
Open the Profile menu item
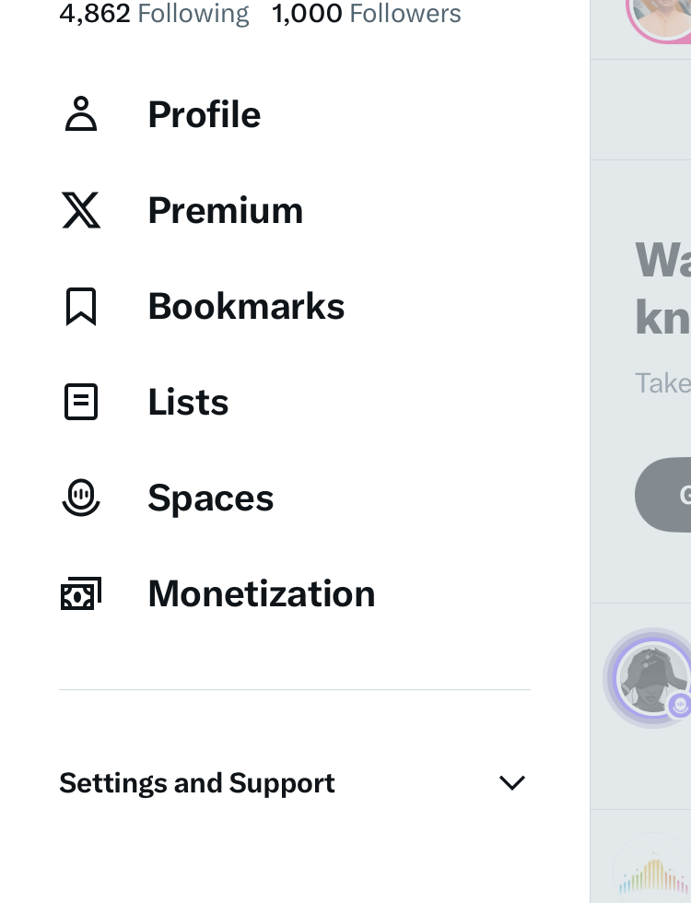click(205, 114)
